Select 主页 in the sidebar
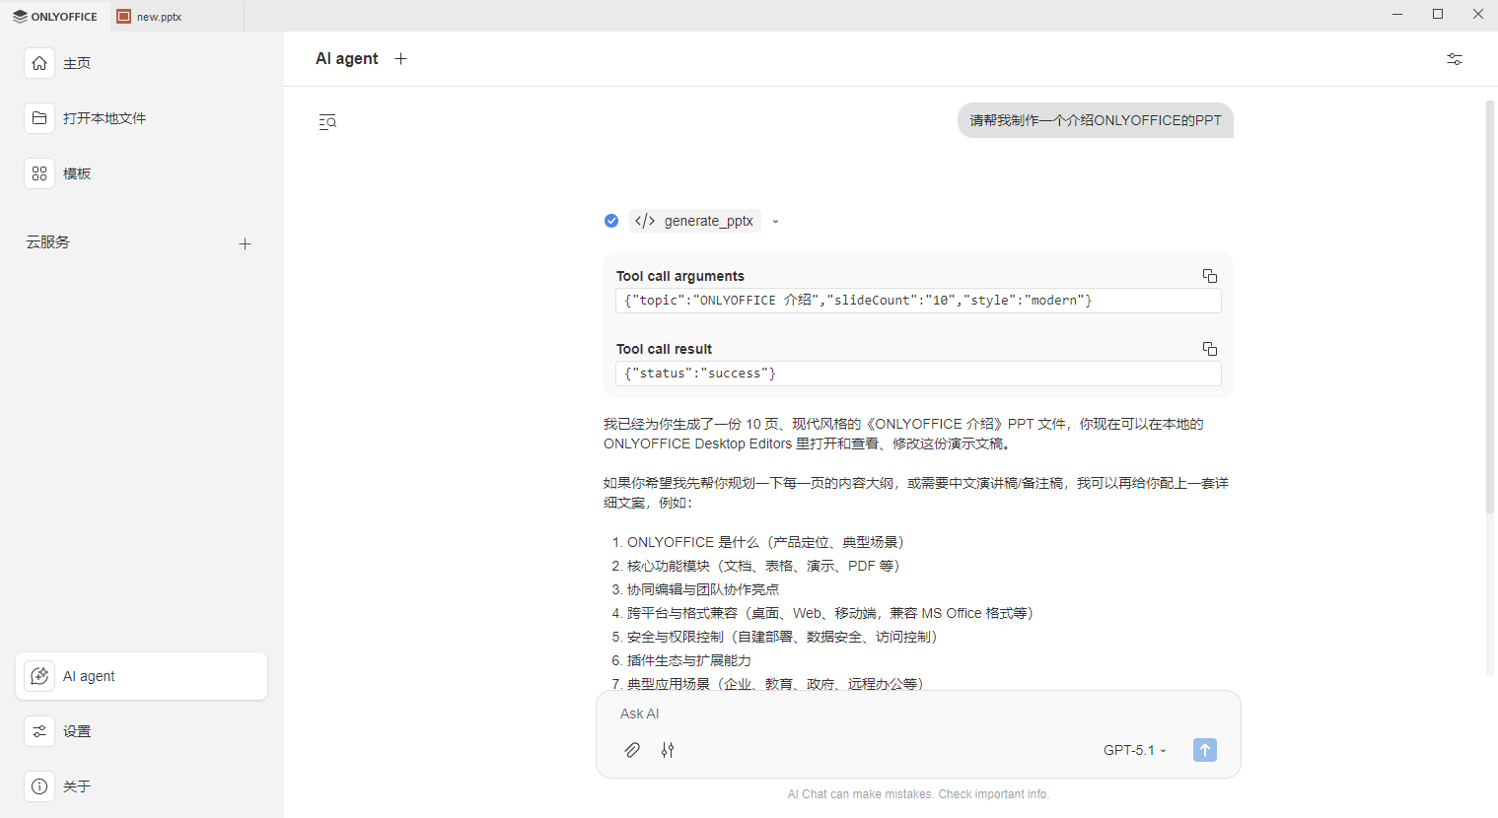Screen dimensions: 1498x818 click(x=39, y=63)
